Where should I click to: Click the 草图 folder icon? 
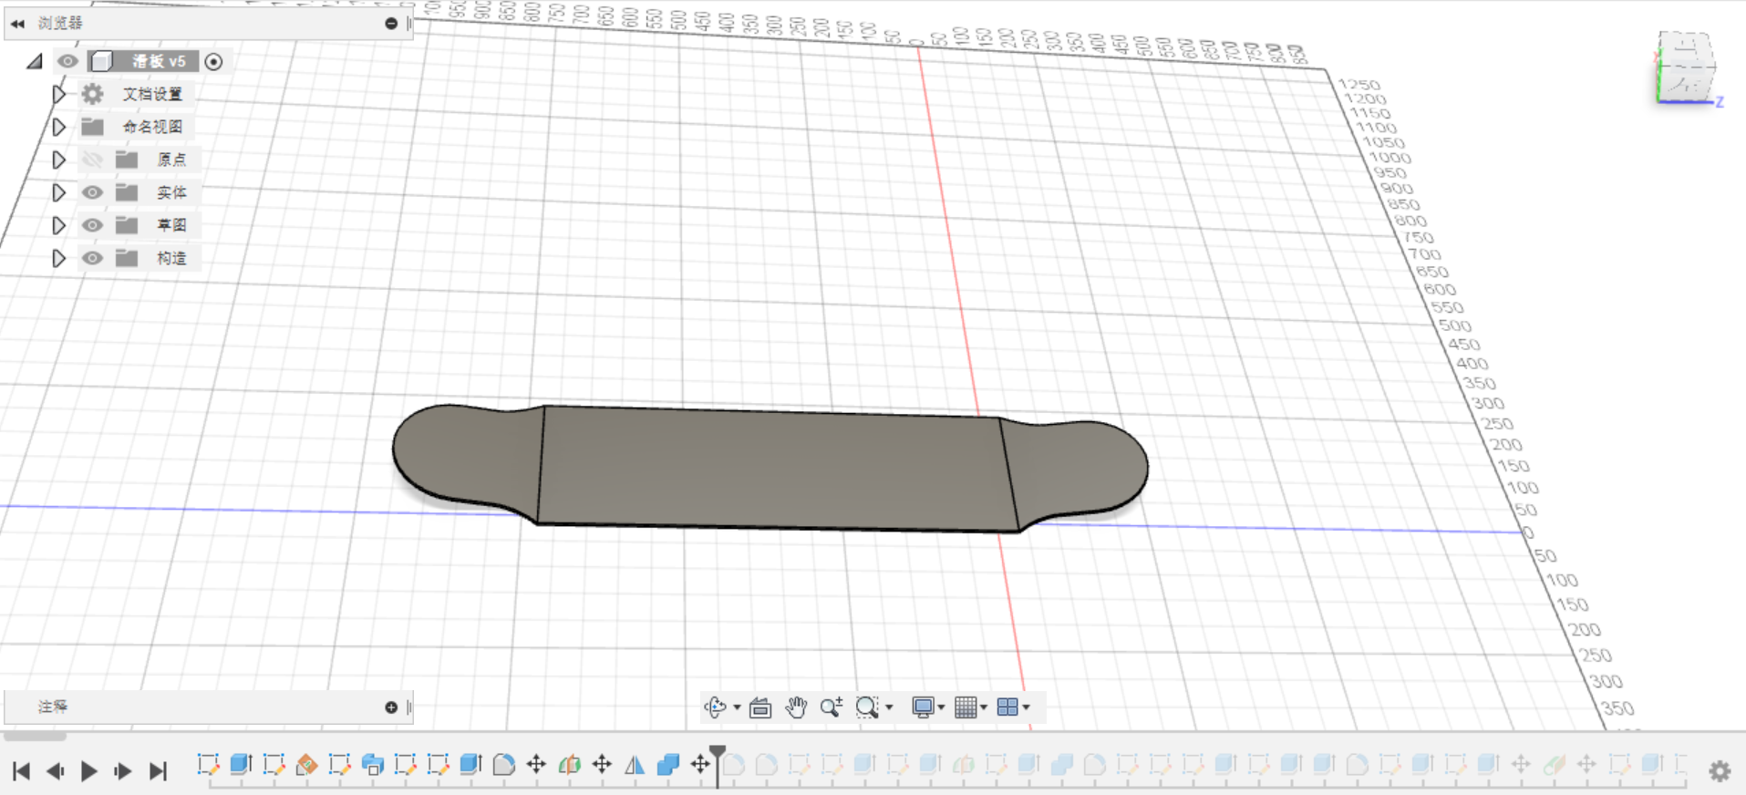(x=127, y=225)
